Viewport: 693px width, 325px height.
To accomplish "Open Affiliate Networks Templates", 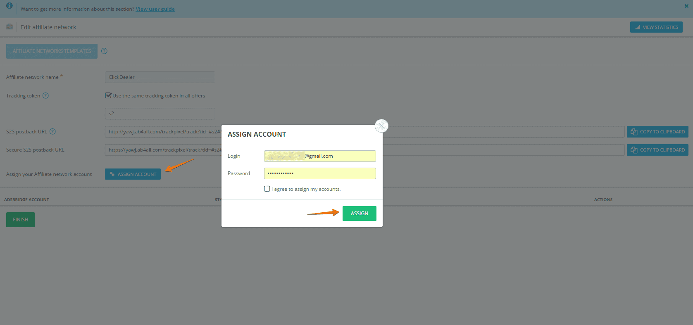I will pos(52,51).
